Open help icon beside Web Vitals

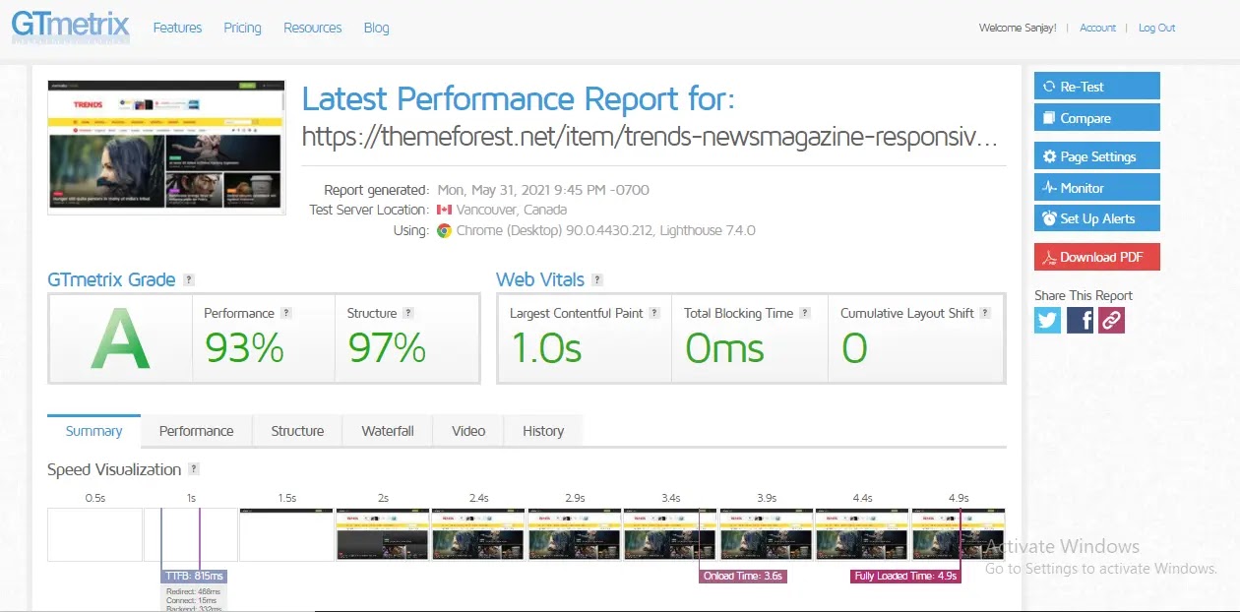[x=597, y=280]
